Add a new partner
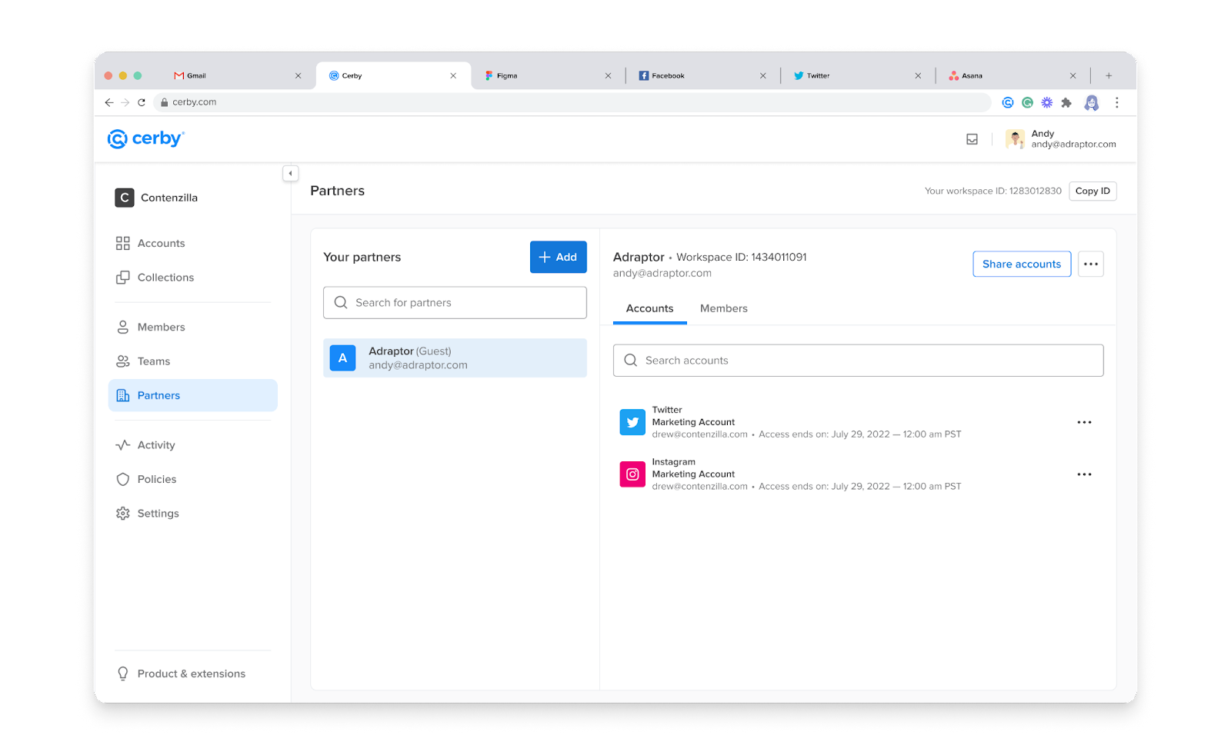The width and height of the screenshot is (1231, 755). [559, 257]
